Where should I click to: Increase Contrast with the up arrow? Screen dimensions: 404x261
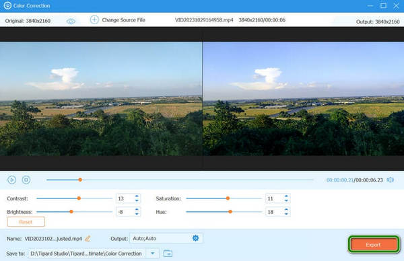[137, 196]
